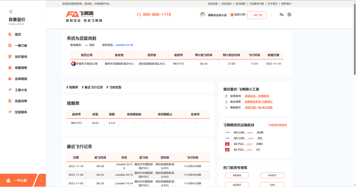Click the 地址搜索 location pin icon
Image resolution: width=356 pixels, height=187 pixels.
coord(226,102)
